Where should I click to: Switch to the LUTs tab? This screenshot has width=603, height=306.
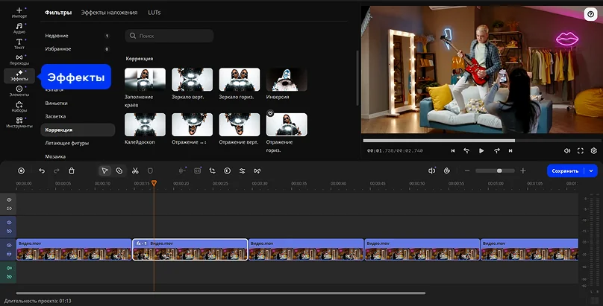click(154, 12)
